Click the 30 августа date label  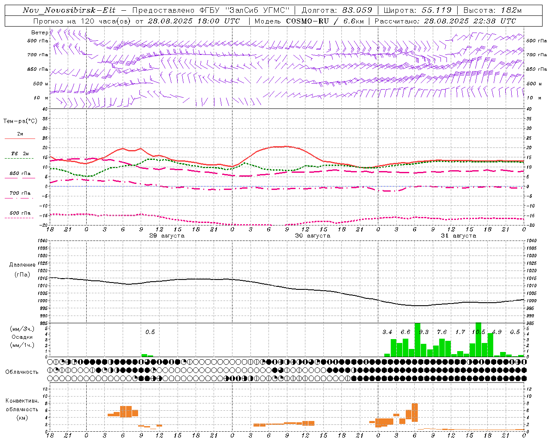(313, 236)
